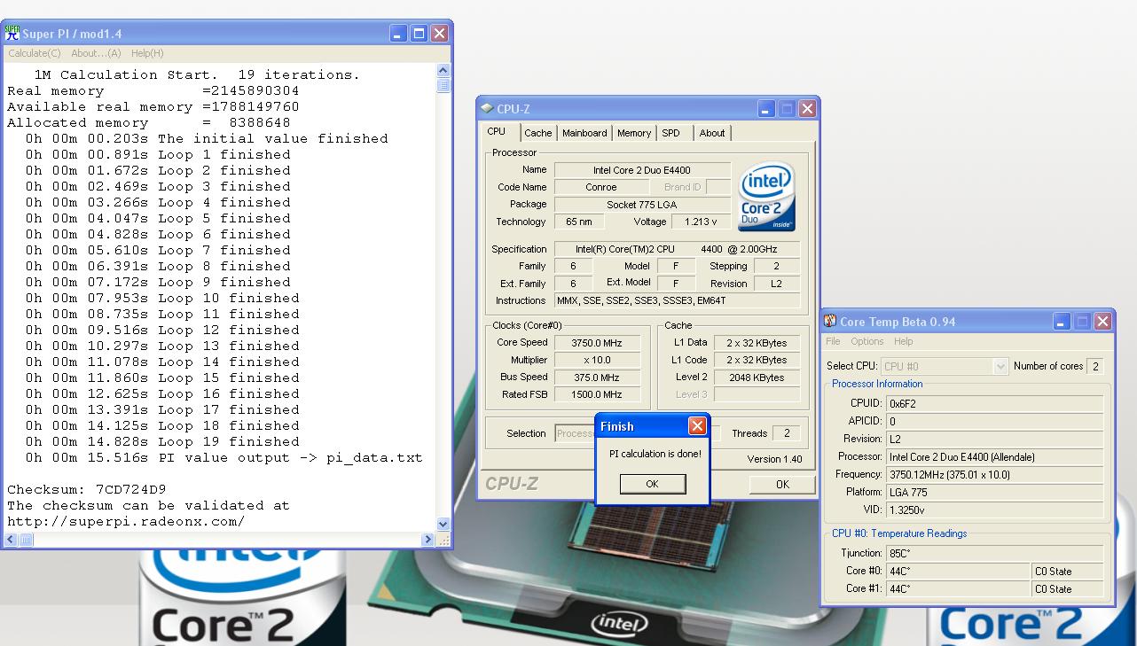This screenshot has width=1137, height=646.
Task: Switch to the About tab in CPU-Z
Action: (712, 133)
